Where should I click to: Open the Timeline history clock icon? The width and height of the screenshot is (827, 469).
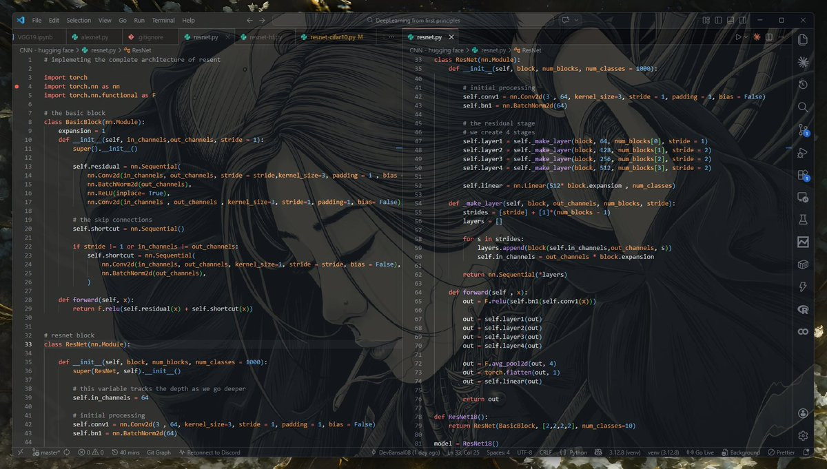click(802, 85)
